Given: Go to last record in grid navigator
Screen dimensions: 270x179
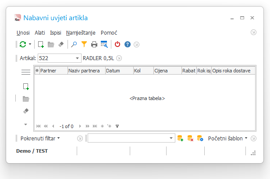Looking at the screenshot, I should [x=95, y=126].
